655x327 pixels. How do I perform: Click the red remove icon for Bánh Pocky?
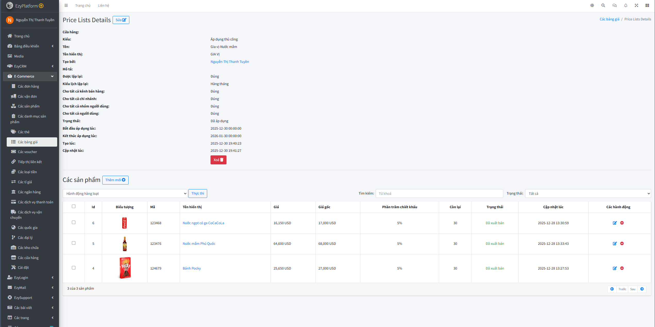click(622, 268)
